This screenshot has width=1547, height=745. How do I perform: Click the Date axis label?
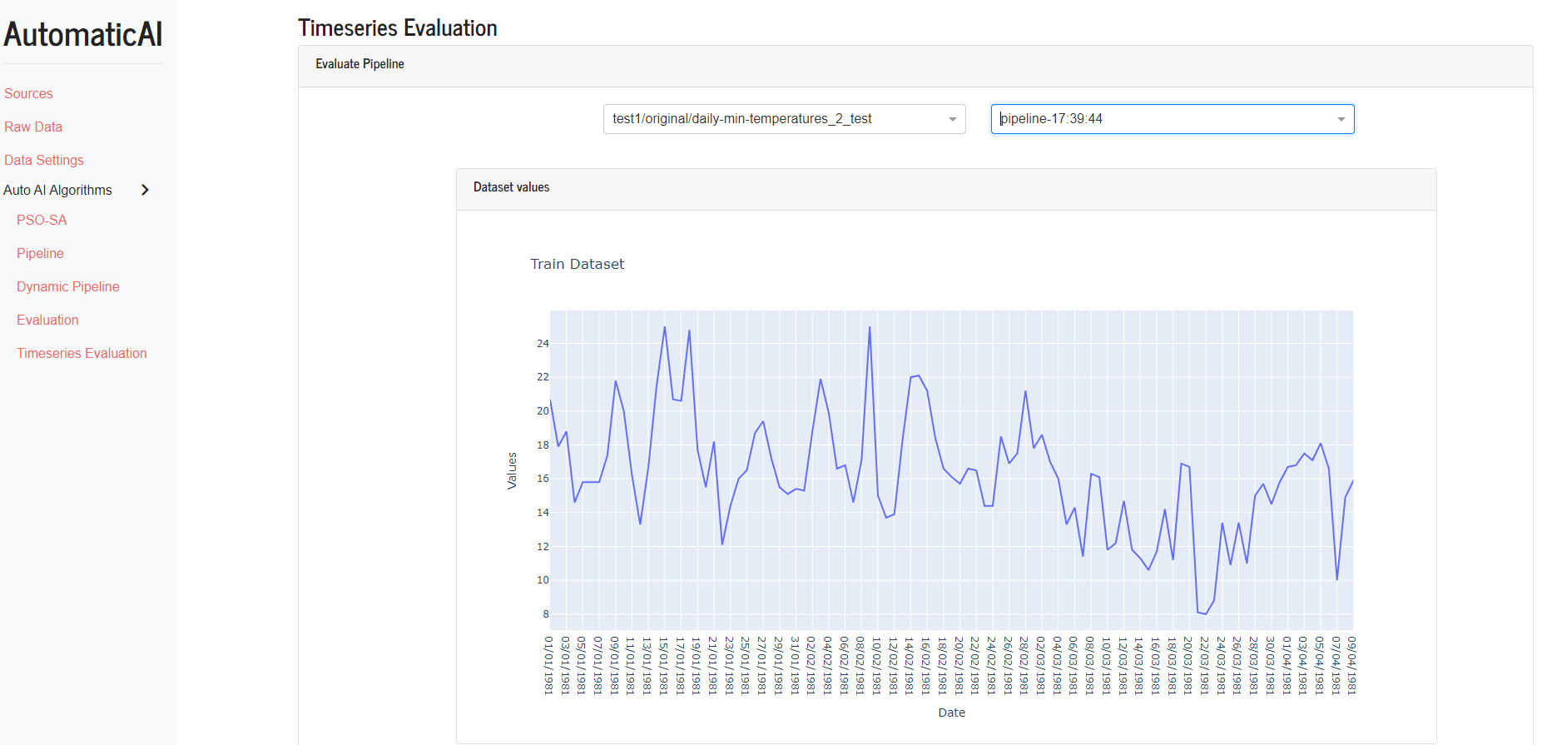(952, 713)
